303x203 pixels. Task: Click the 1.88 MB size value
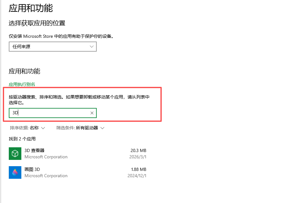(138, 169)
